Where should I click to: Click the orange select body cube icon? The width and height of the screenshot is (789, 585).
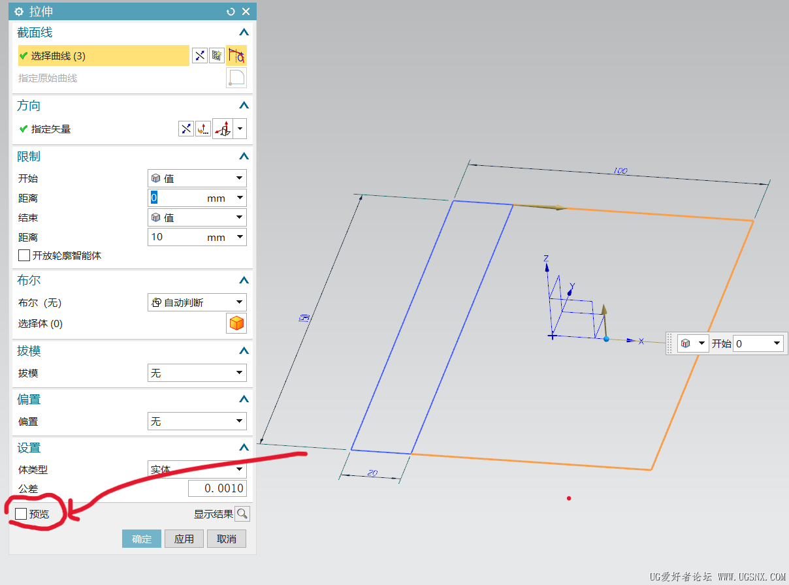tap(236, 323)
